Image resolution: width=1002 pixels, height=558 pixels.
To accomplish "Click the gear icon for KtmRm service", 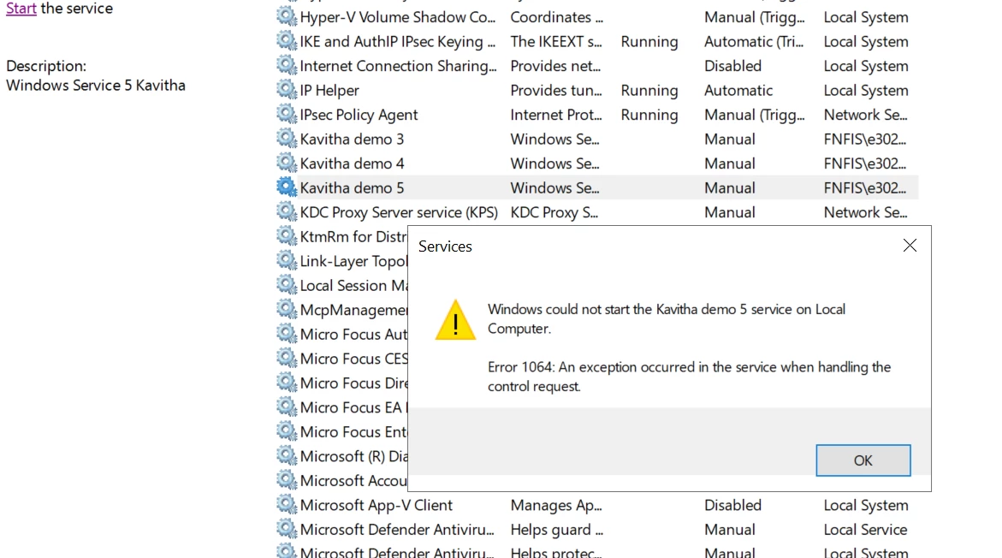I will (x=287, y=235).
